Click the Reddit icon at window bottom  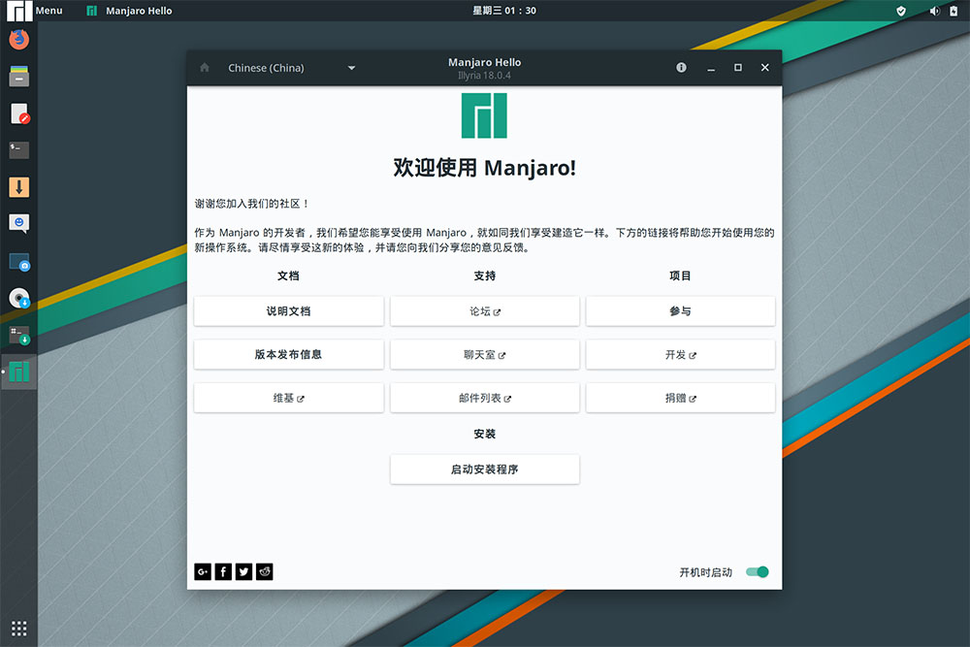point(264,571)
